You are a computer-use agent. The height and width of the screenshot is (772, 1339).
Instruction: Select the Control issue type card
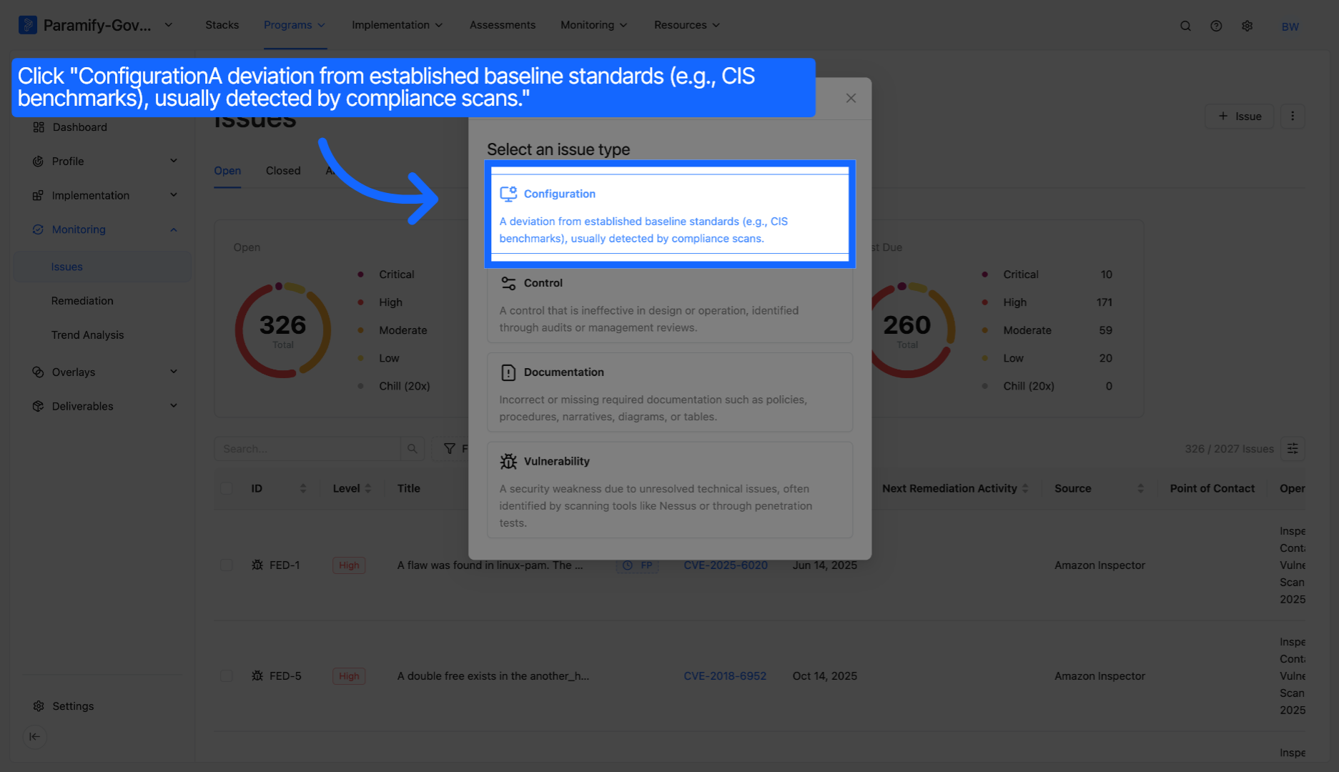click(x=670, y=303)
